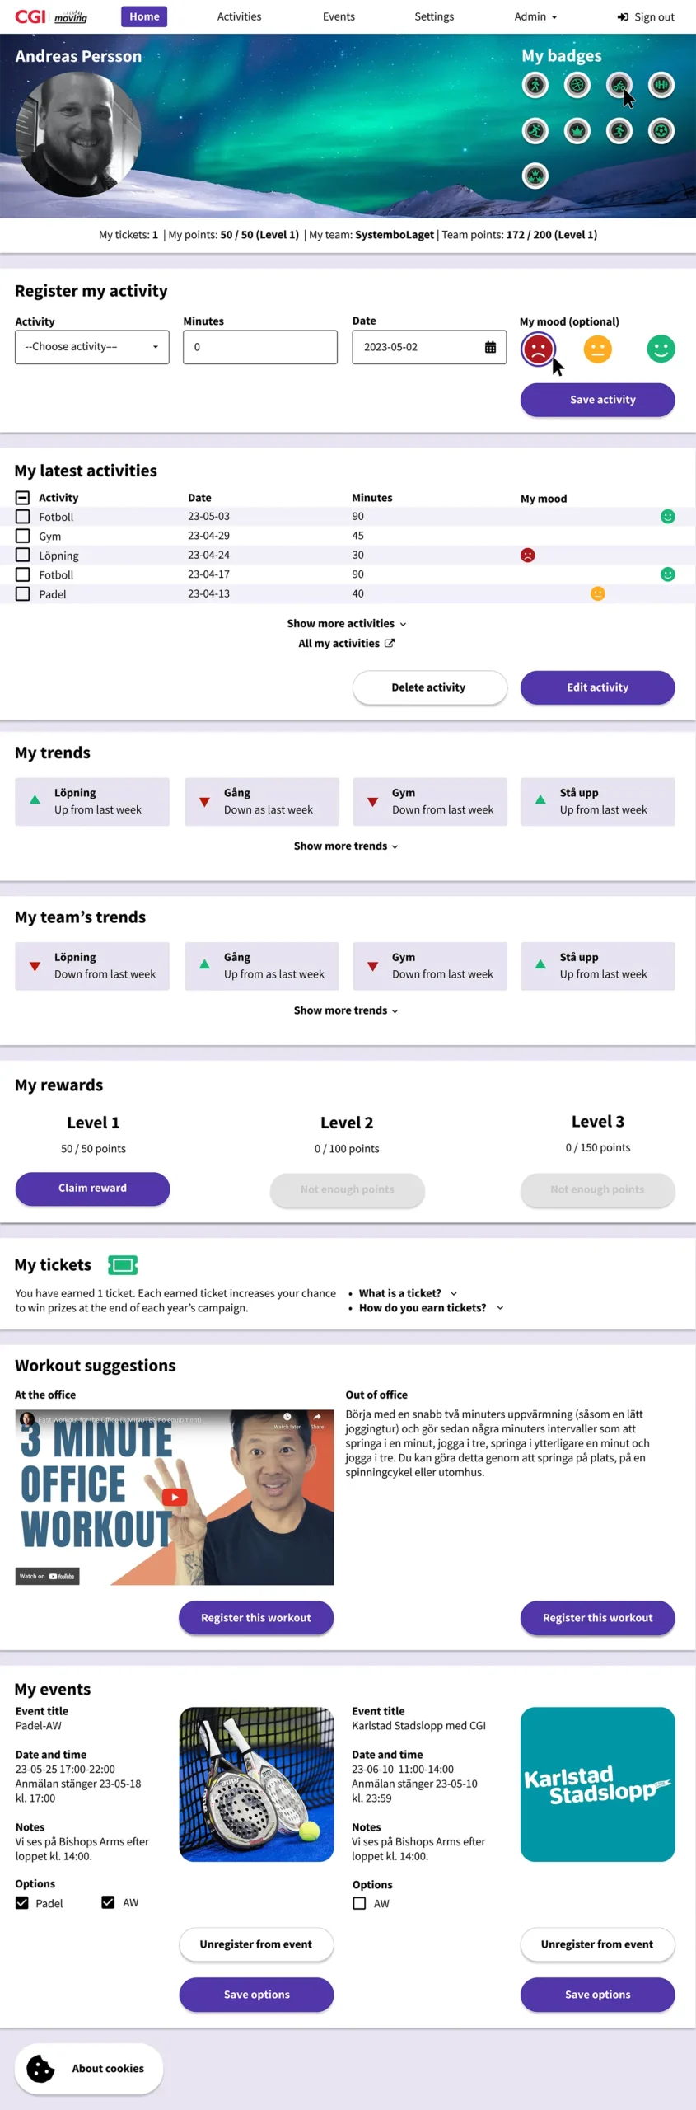This screenshot has height=2110, width=696.
Task: Click the basketball badge icon
Action: coord(577,85)
